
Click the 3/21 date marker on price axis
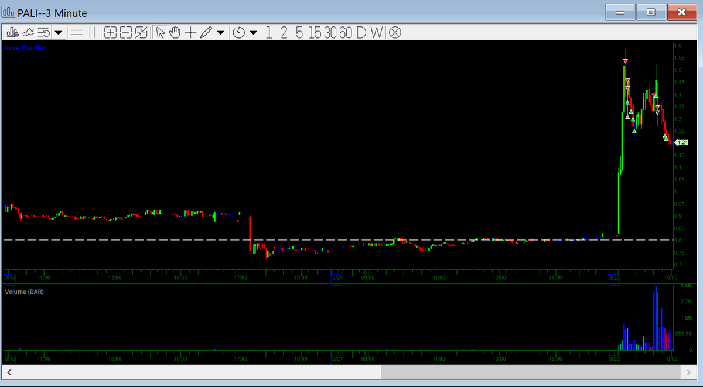pyautogui.click(x=337, y=277)
